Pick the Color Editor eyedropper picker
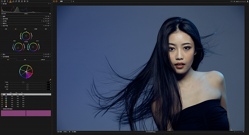The width and height of the screenshot is (249, 135). pos(50,80)
